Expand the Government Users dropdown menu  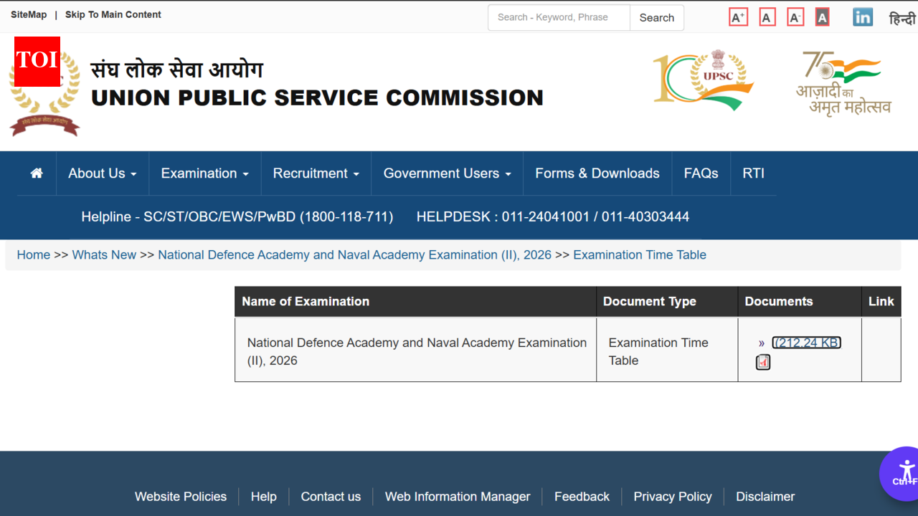448,173
